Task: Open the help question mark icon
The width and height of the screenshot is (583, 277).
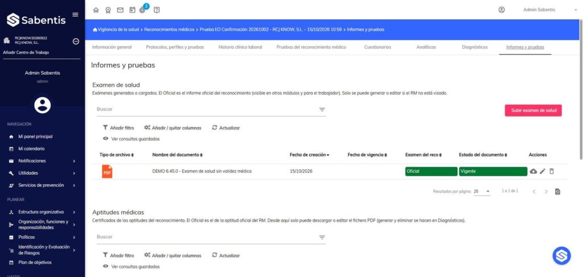Action: (x=157, y=10)
